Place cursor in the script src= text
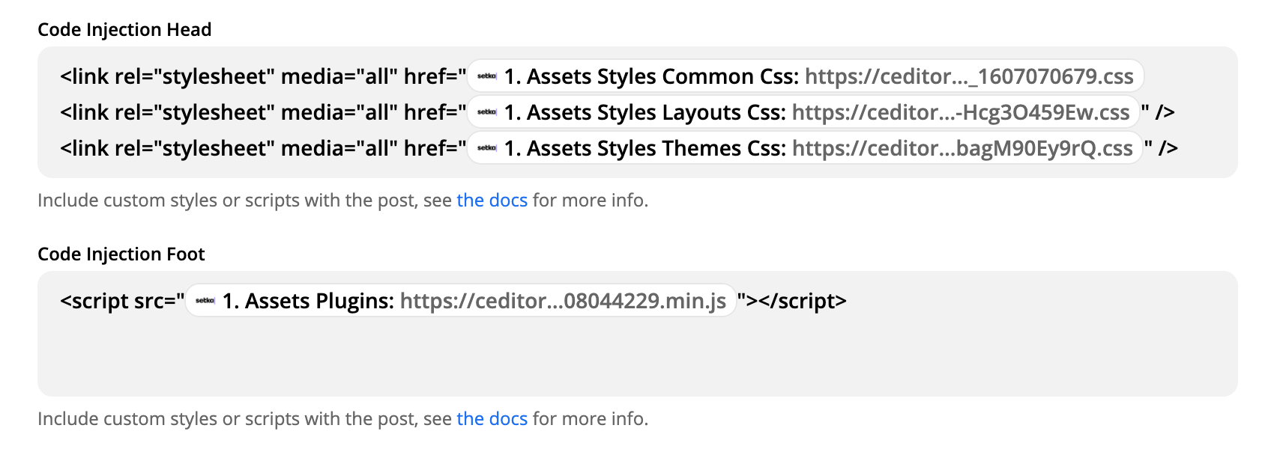Screen dimensions: 1277x449 [121, 301]
